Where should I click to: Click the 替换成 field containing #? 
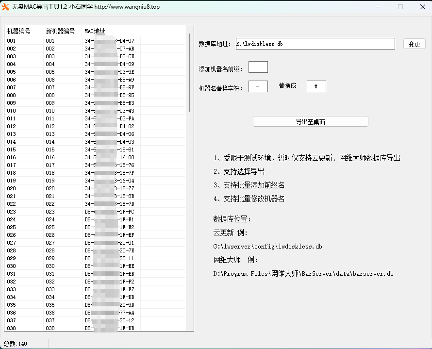pos(316,86)
